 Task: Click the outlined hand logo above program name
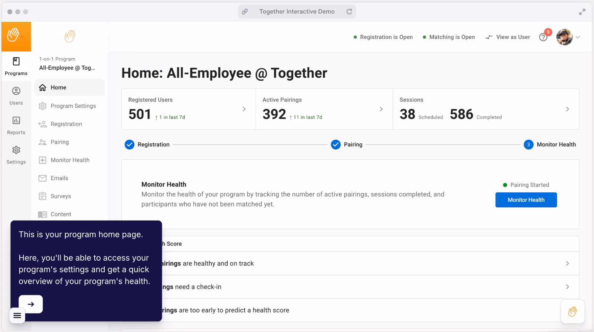[x=70, y=36]
